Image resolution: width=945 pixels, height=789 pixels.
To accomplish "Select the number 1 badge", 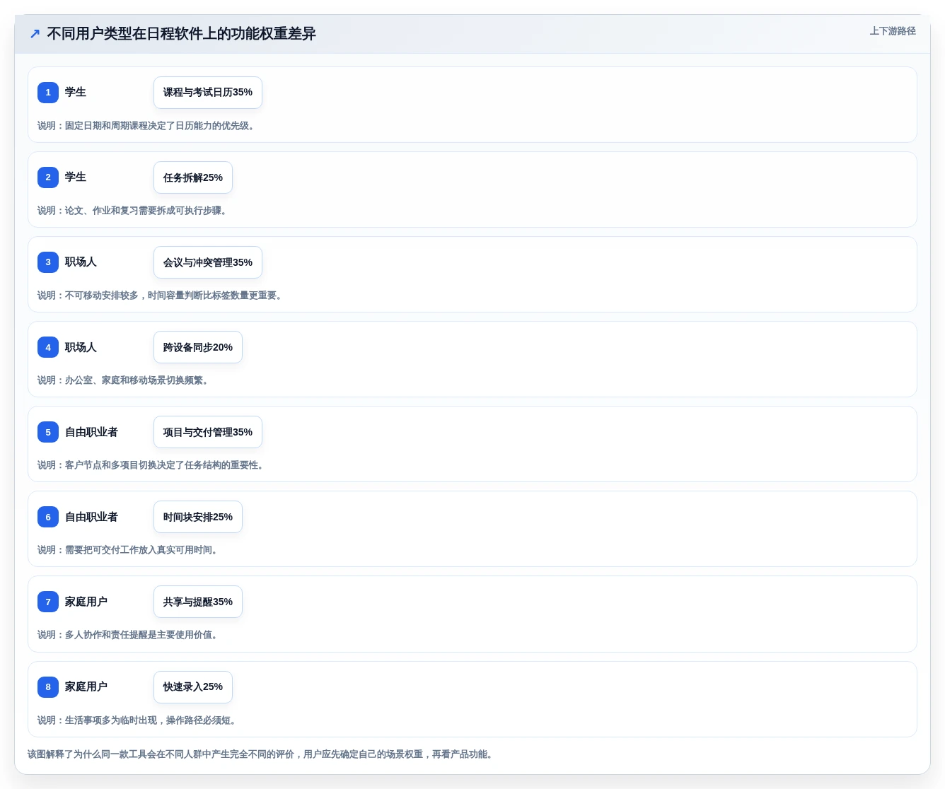I will (48, 93).
